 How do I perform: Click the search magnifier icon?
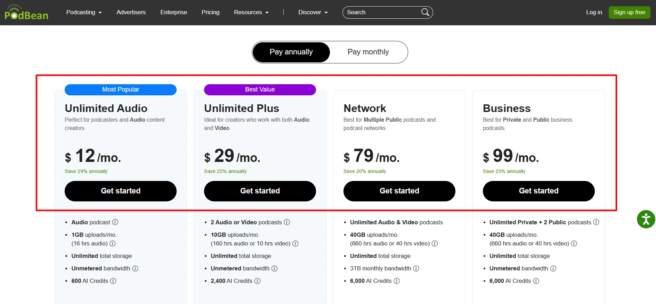(425, 12)
